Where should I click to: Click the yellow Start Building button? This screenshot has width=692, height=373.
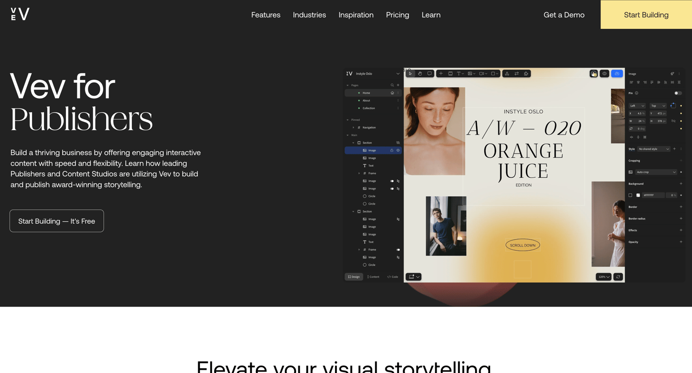646,15
